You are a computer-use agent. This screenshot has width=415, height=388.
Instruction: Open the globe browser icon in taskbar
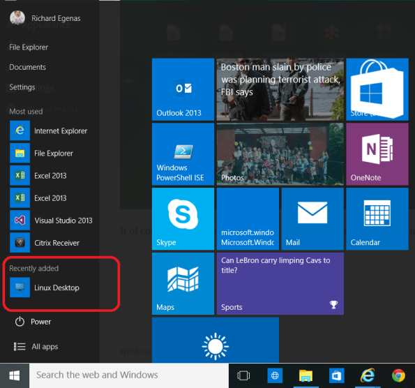[x=275, y=375]
